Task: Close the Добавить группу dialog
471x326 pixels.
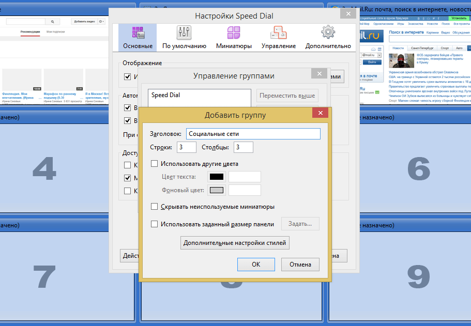Action: coord(320,113)
